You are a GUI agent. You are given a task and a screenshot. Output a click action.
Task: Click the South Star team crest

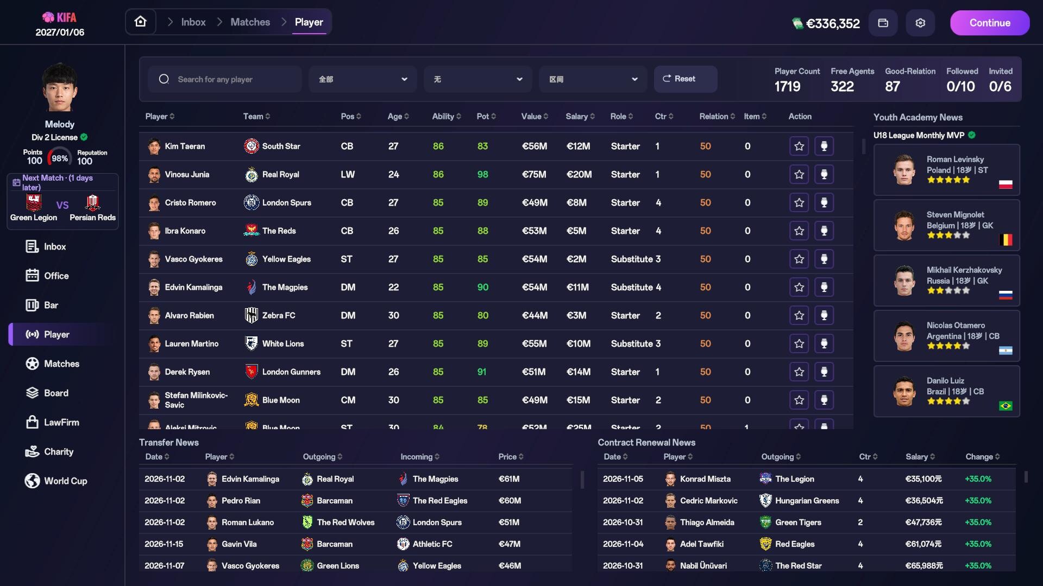251,146
